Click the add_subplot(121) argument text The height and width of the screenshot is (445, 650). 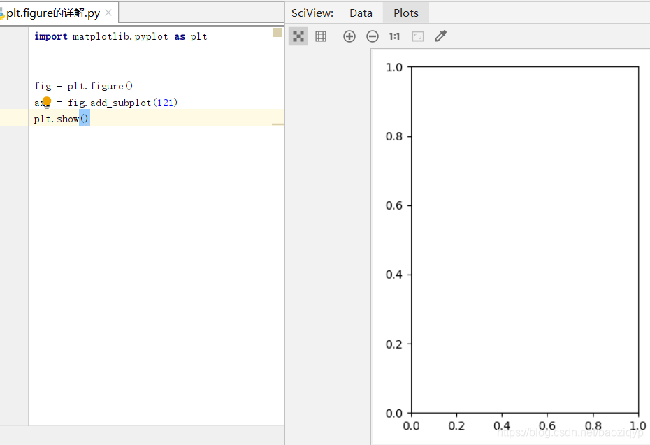tap(166, 102)
